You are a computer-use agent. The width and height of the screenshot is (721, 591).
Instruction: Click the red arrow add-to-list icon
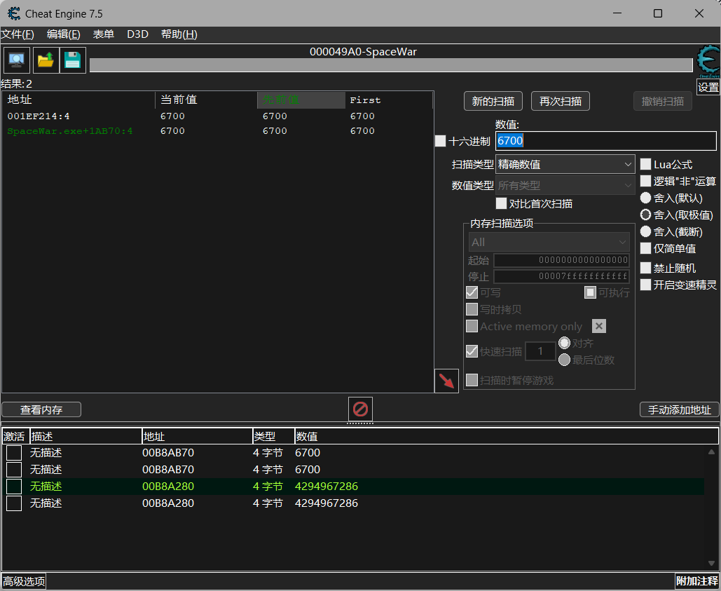[x=446, y=381]
